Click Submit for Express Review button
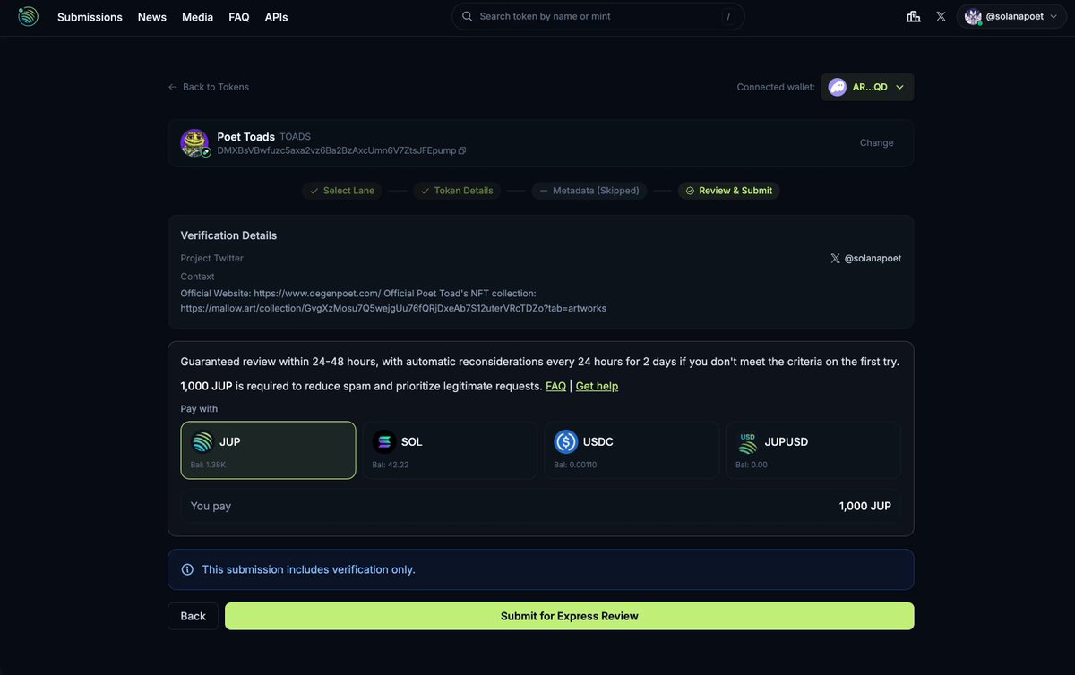Image resolution: width=1075 pixels, height=675 pixels. click(570, 616)
